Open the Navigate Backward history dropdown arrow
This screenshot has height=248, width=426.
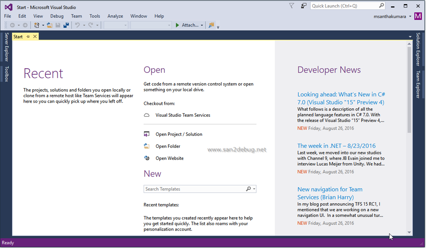coord(19,25)
